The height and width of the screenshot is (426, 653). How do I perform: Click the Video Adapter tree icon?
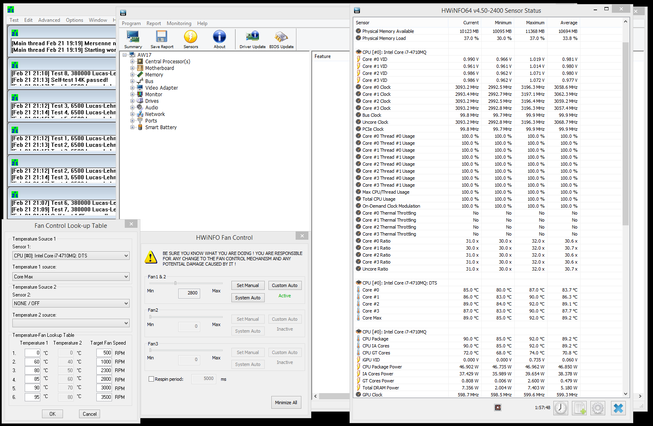140,88
